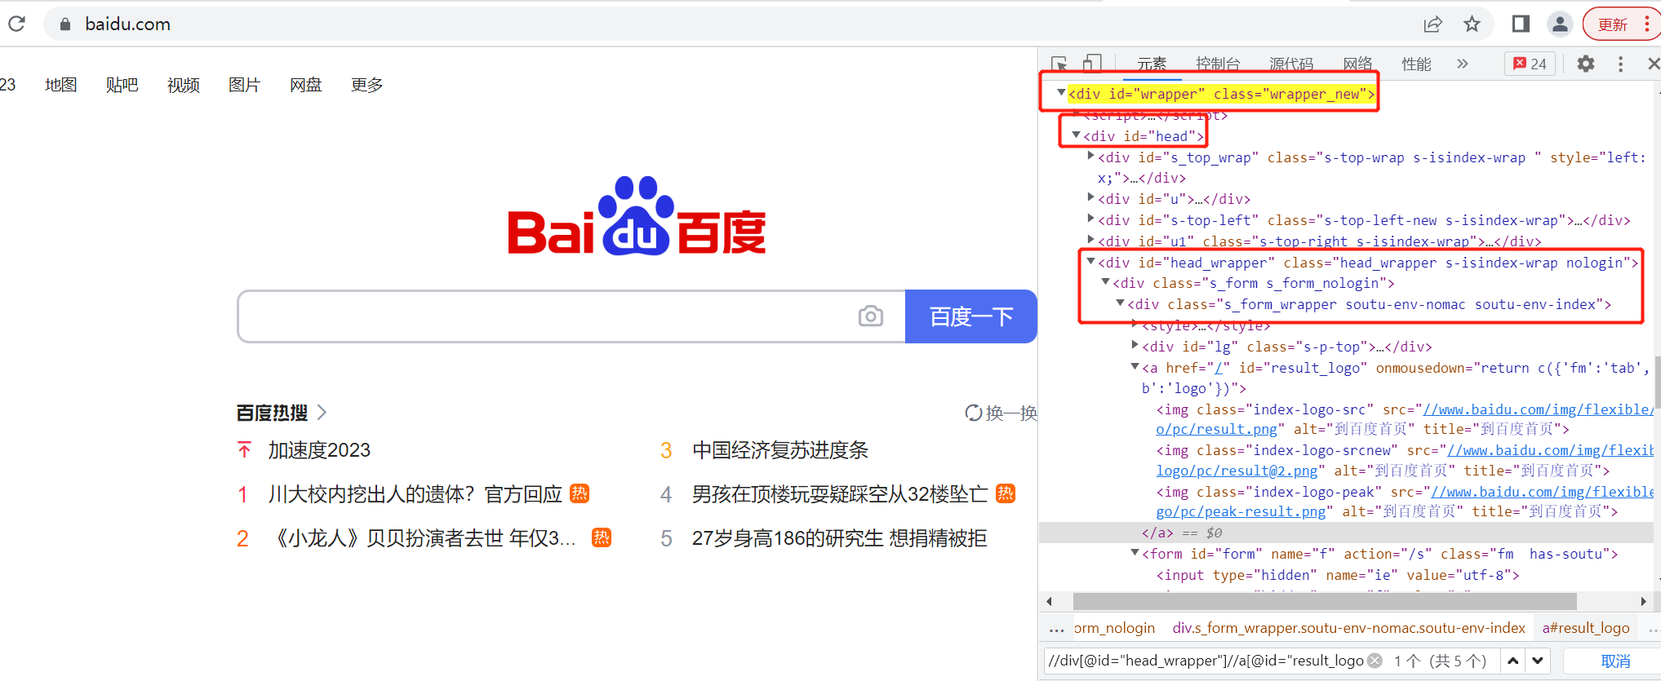Screen dimensions: 1661x681
Task: Expand the div id="u" node
Action: (1090, 197)
